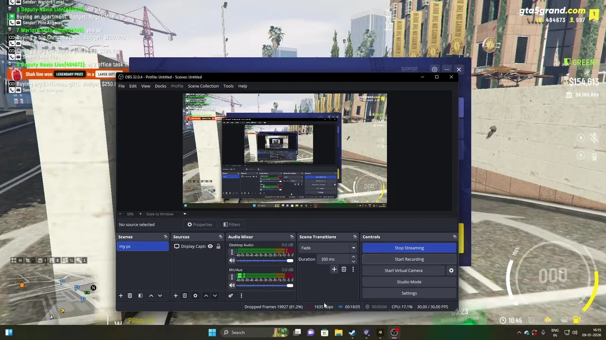Open File Explorer from the taskbar
The height and width of the screenshot is (340, 606).
click(x=339, y=332)
